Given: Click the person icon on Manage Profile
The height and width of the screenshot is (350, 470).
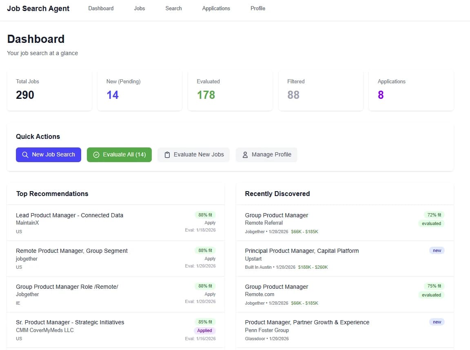Looking at the screenshot, I should pyautogui.click(x=245, y=154).
